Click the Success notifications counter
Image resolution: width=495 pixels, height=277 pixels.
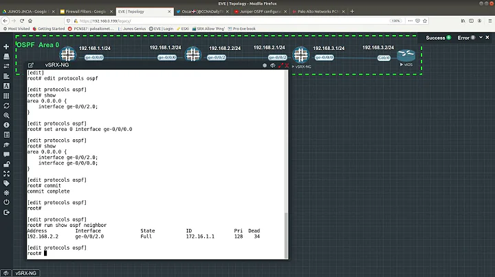click(x=438, y=38)
